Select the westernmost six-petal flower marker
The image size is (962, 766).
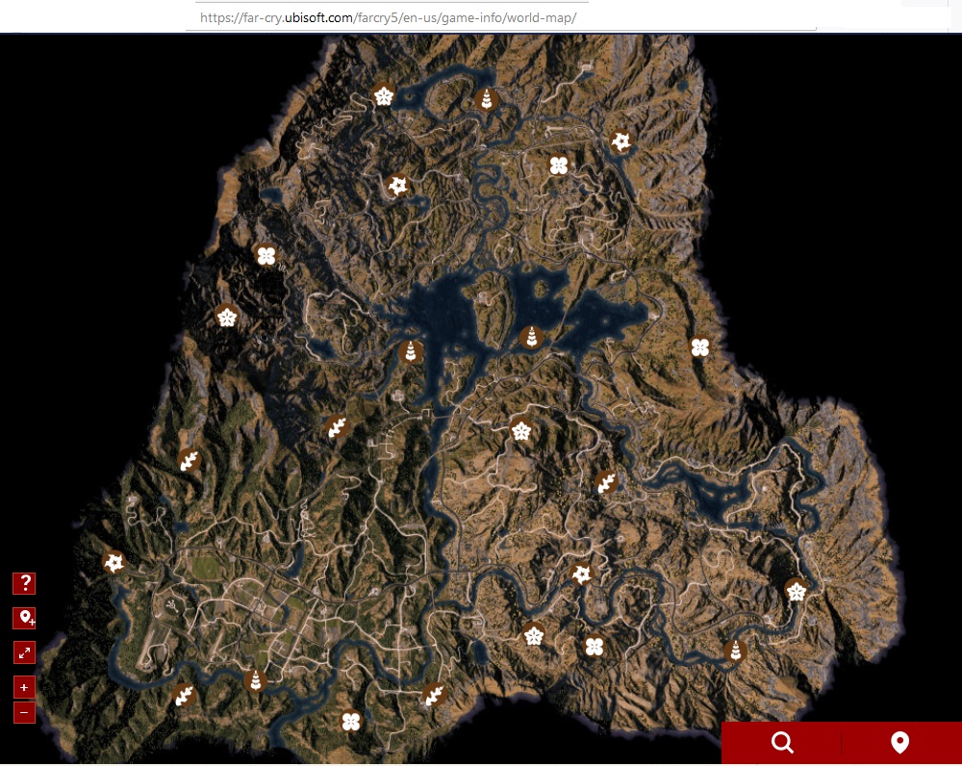tap(227, 317)
